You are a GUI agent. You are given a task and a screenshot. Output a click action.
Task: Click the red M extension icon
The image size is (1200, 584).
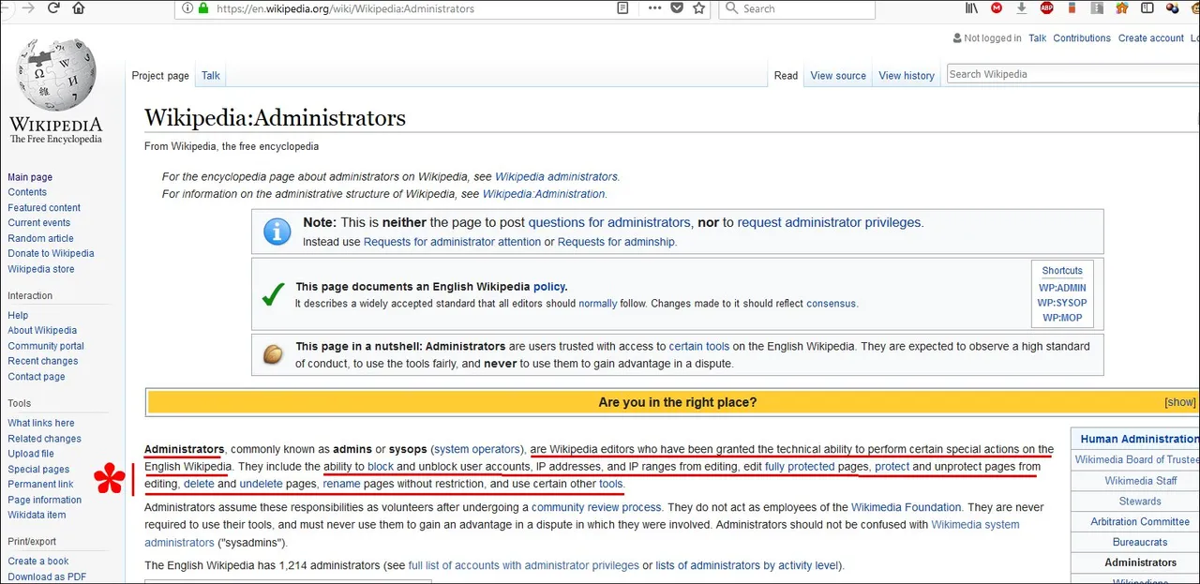click(997, 8)
